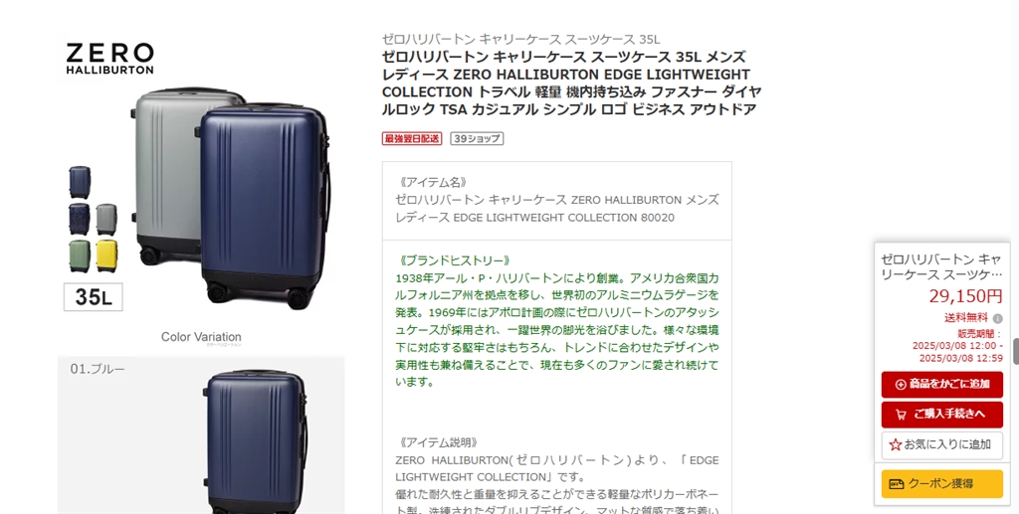Open the 01.ブルー color variation image
Viewport: 1019px width, 514px height.
click(x=201, y=434)
